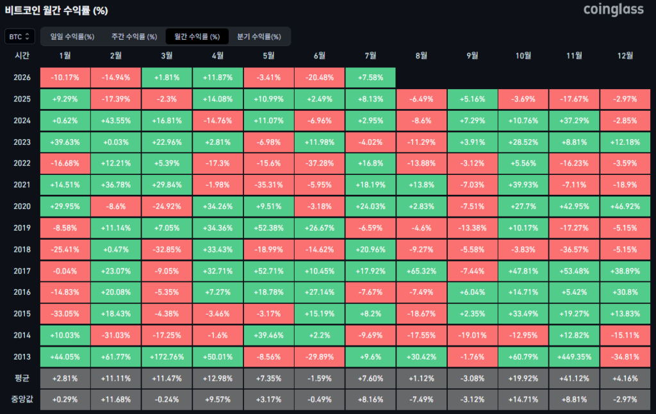Switch to 주간 수익률 (%) tab
This screenshot has height=414, width=656.
134,37
